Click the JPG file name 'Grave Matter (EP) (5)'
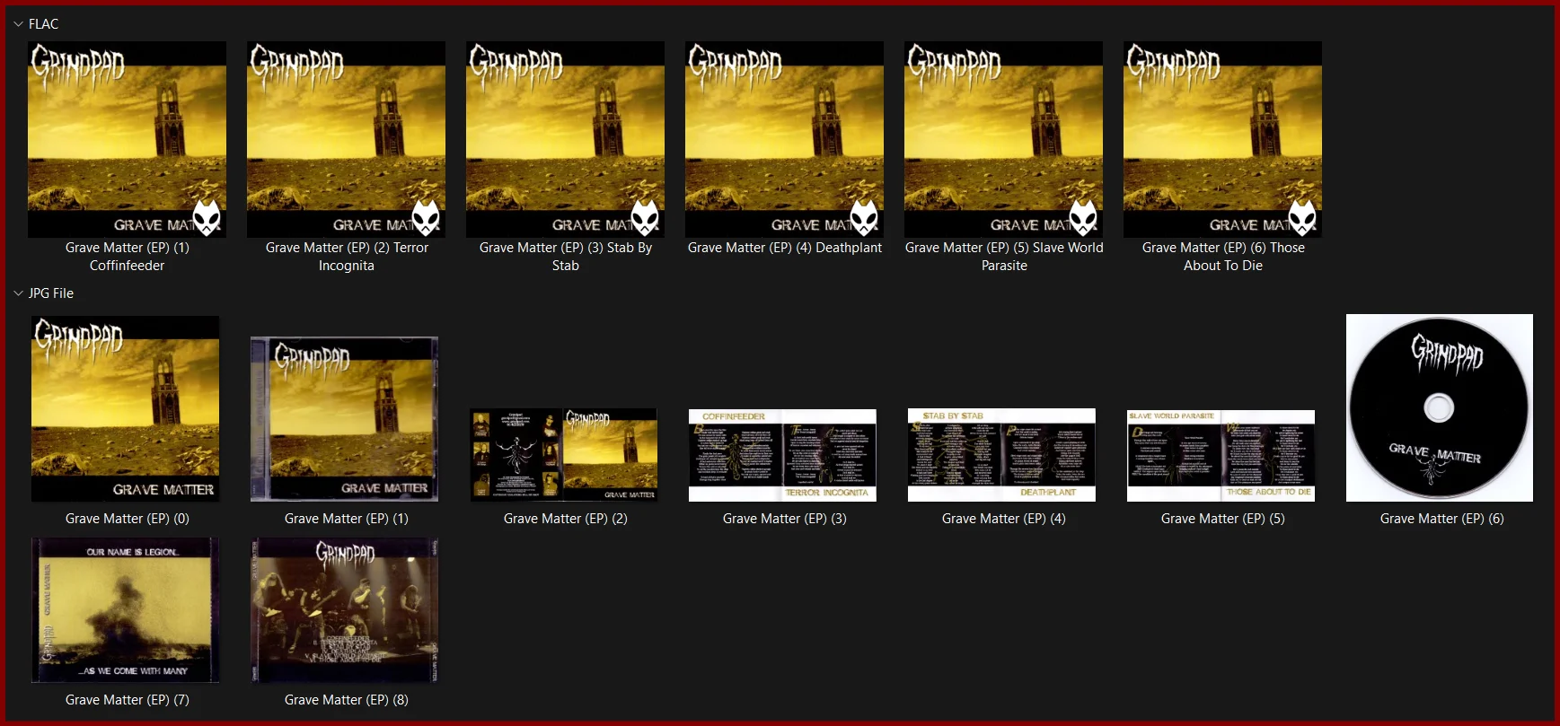Viewport: 1560px width, 726px height. (x=1223, y=519)
